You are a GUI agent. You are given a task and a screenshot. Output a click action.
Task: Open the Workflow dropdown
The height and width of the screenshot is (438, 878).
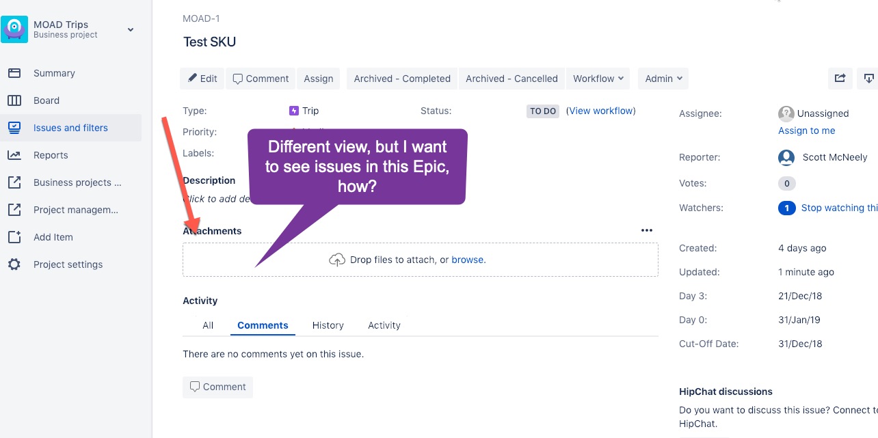[598, 78]
